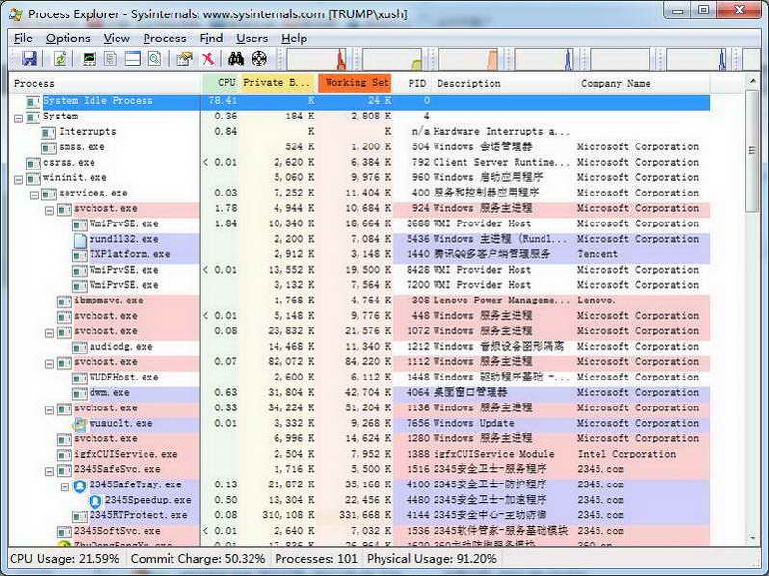Click the Commit Charge: 50.32% status entry
This screenshot has height=576, width=769.
pyautogui.click(x=198, y=559)
